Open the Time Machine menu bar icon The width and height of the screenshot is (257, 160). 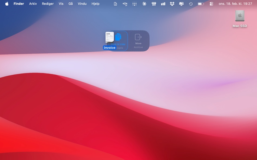point(191,4)
